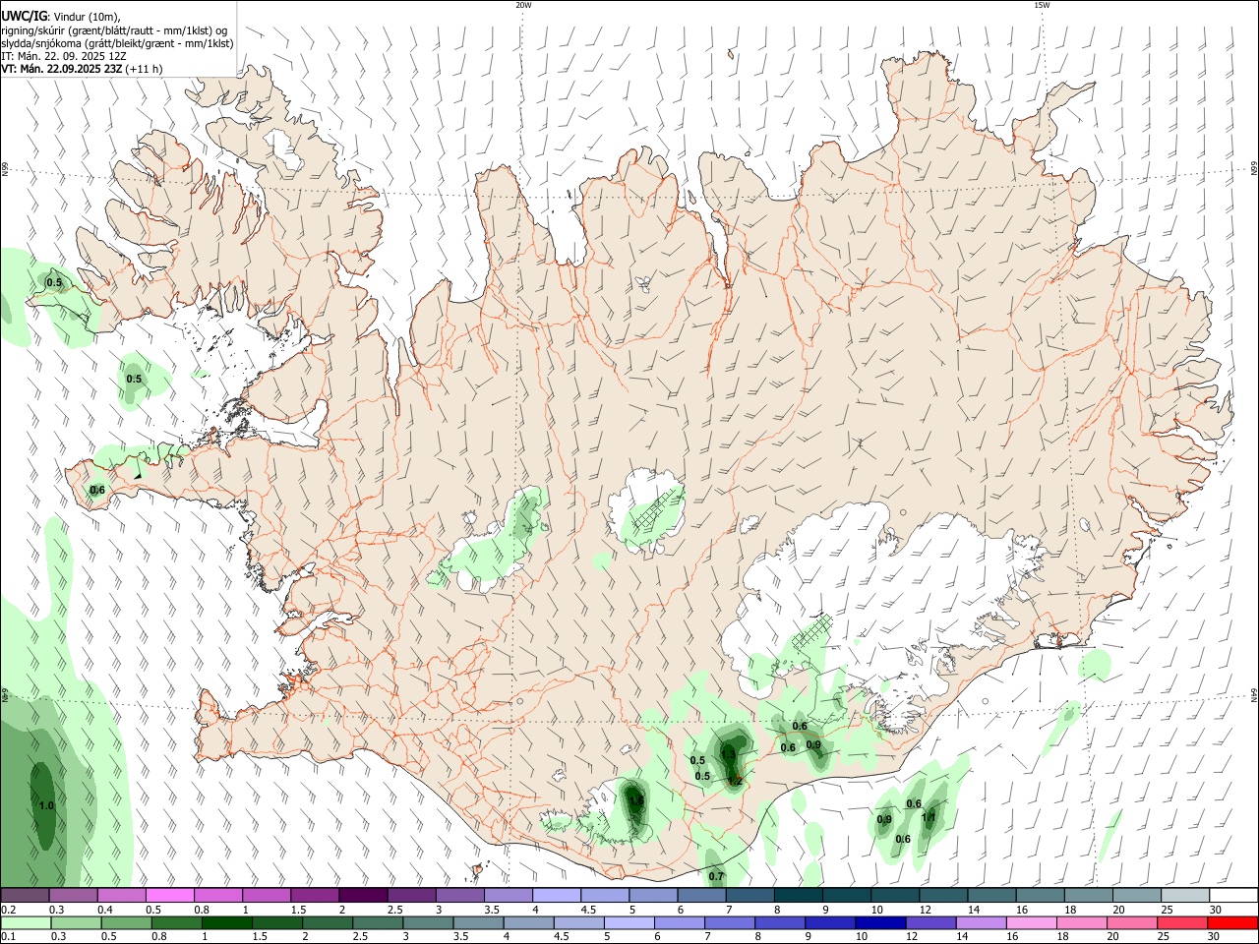Pick light lavender snow-scale swatch starting at 4

click(557, 895)
